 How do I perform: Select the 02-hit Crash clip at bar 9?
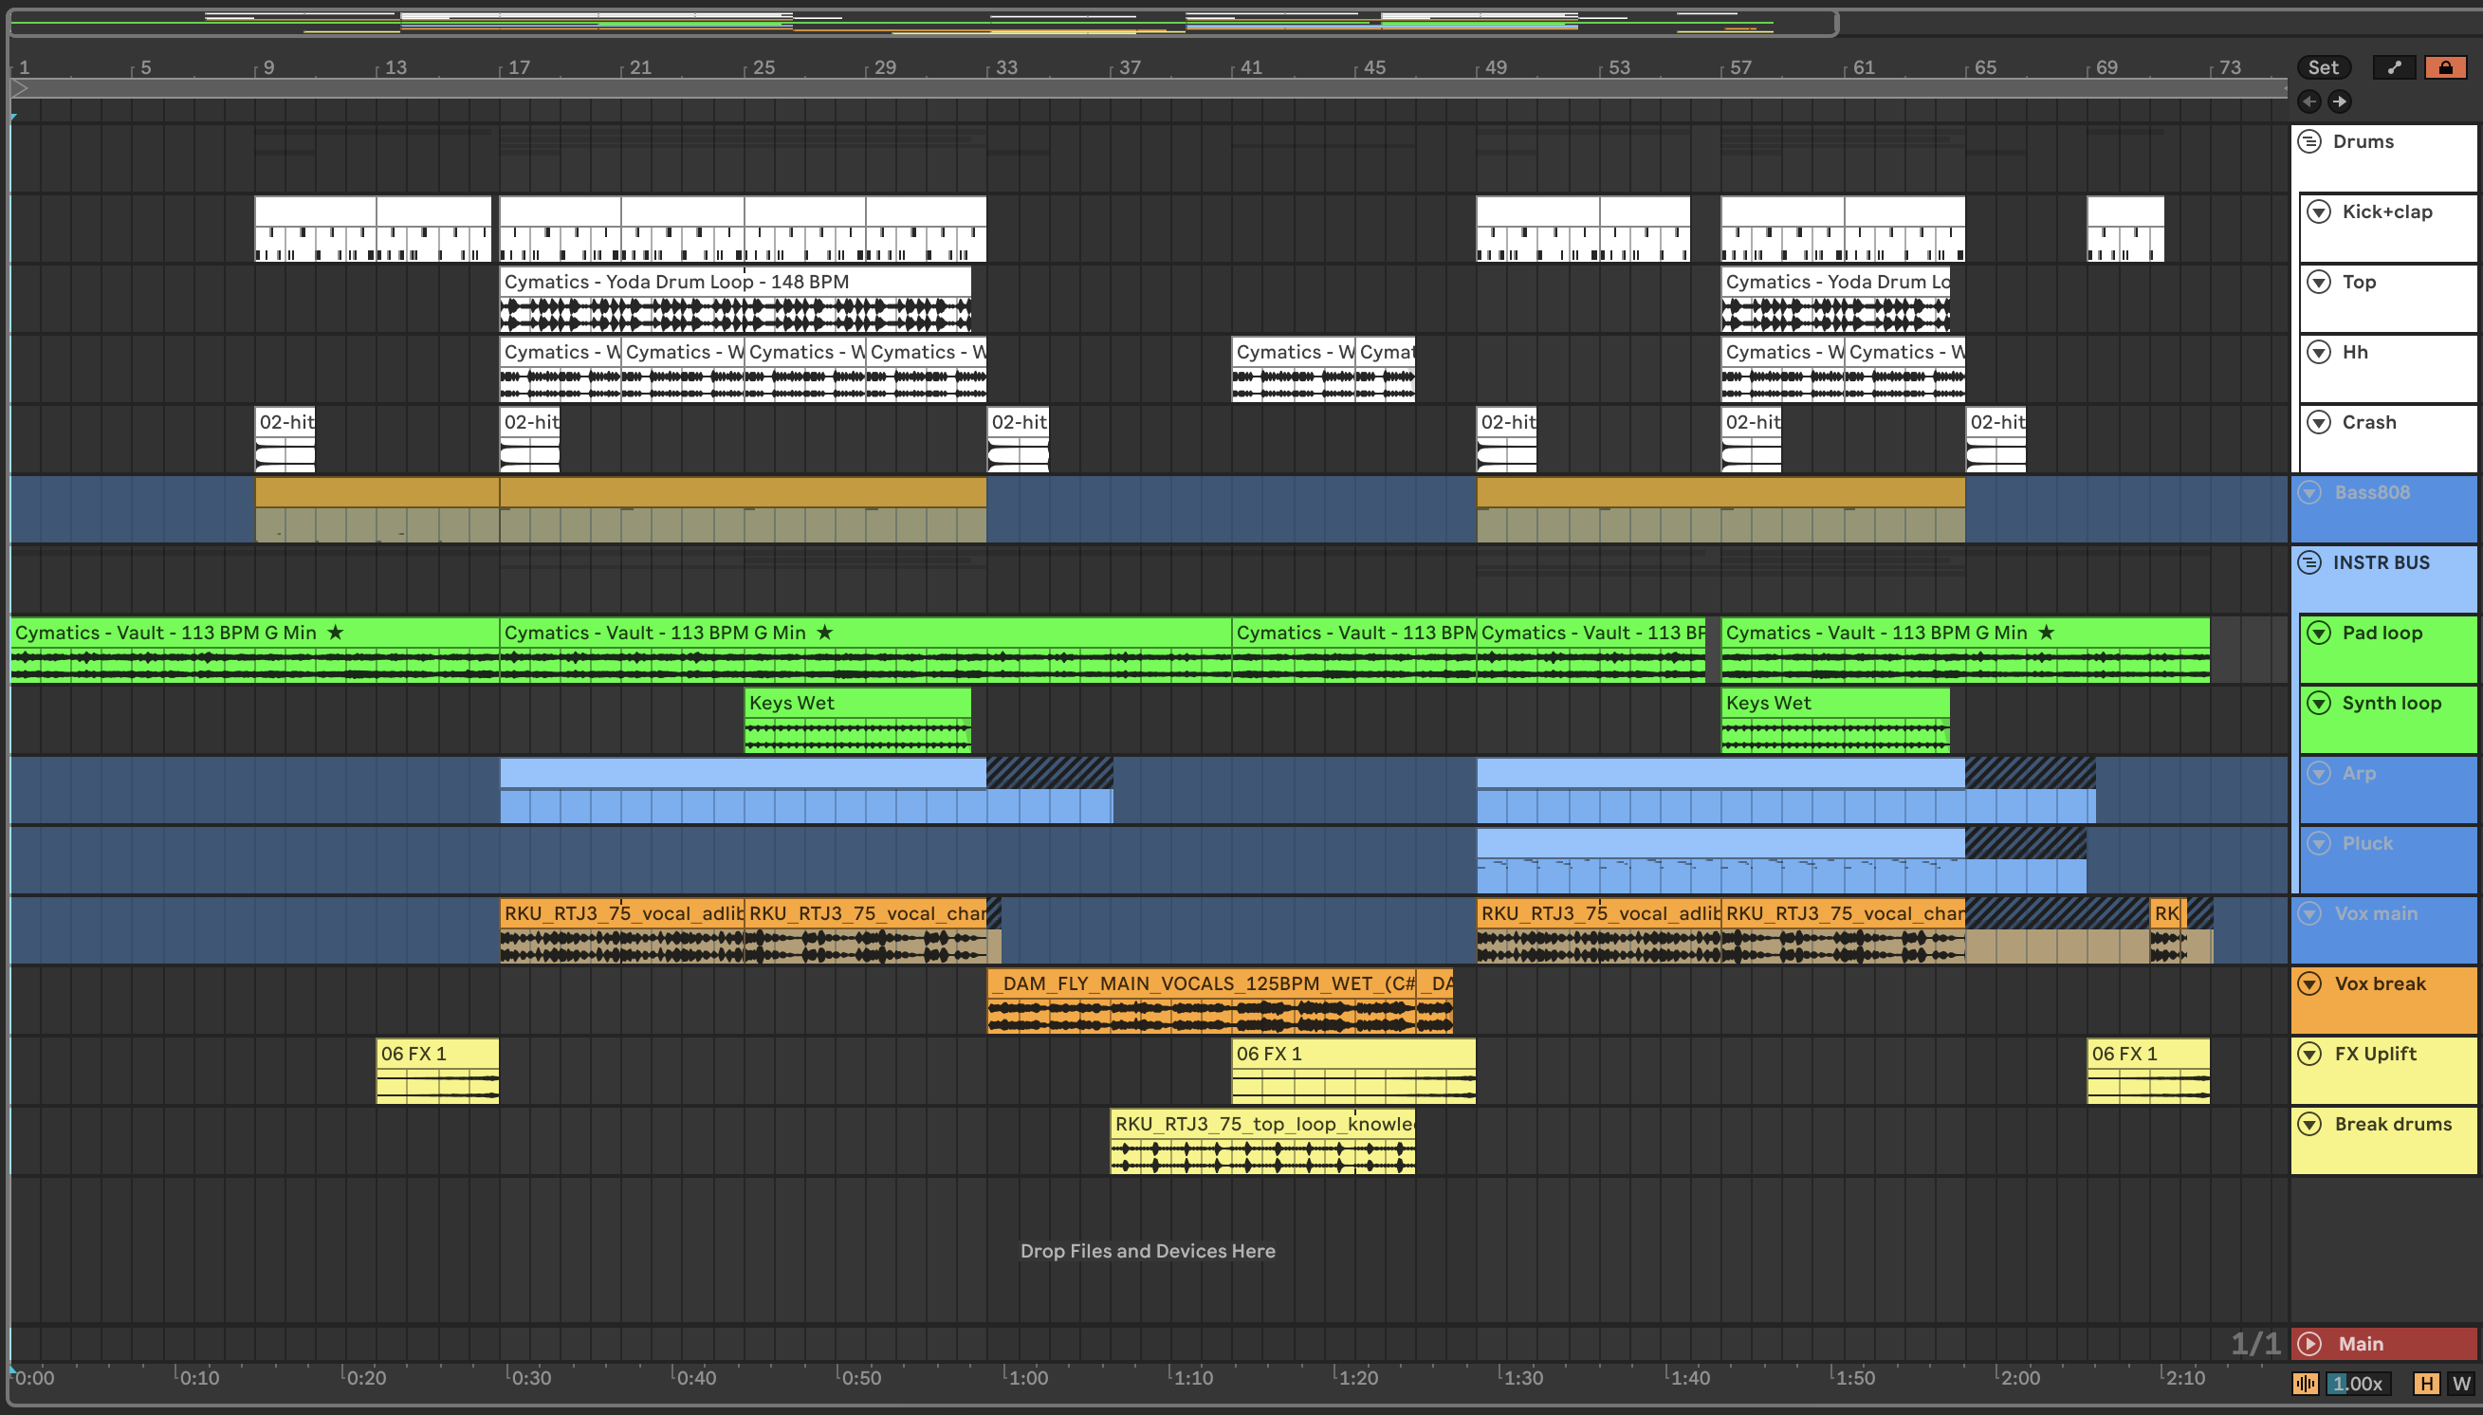[285, 439]
